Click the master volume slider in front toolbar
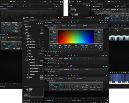 pyautogui.click(x=101, y=18)
